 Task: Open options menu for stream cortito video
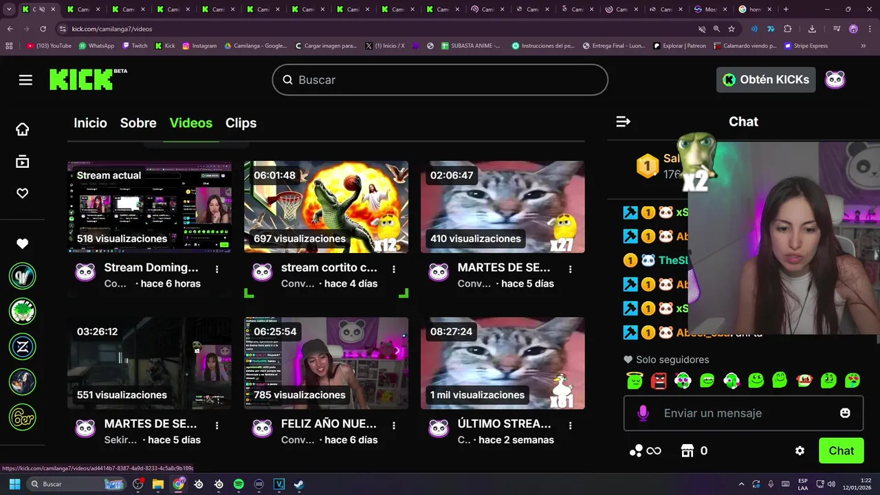click(394, 269)
